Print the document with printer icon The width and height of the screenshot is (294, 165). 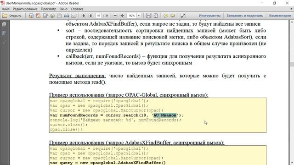click(66, 16)
